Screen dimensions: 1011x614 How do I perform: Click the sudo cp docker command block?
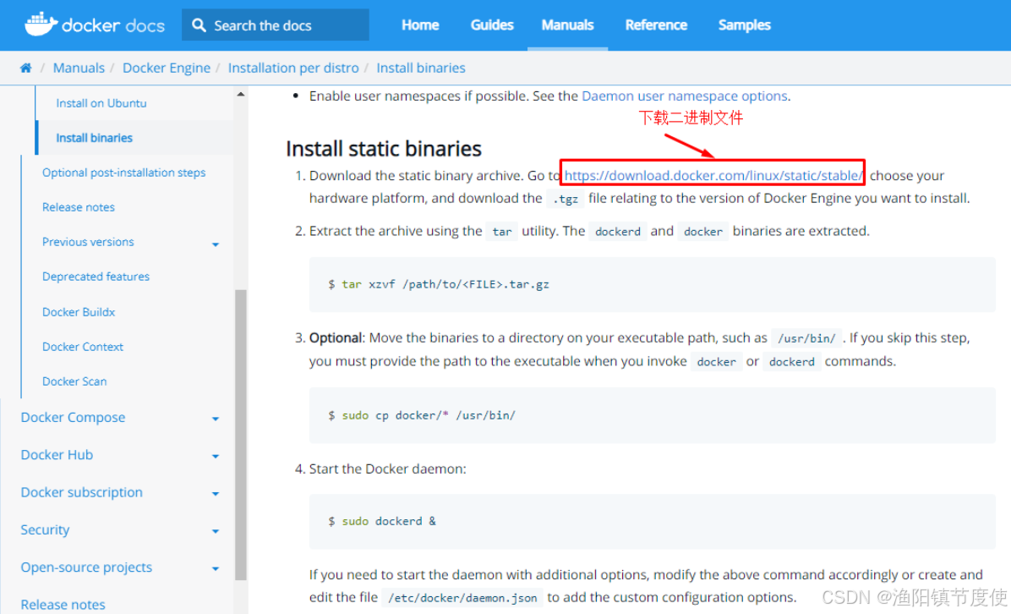[652, 415]
